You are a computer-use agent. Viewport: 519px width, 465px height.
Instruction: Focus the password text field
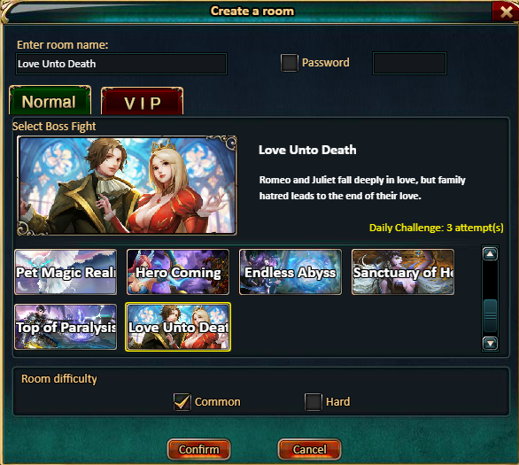tap(409, 63)
